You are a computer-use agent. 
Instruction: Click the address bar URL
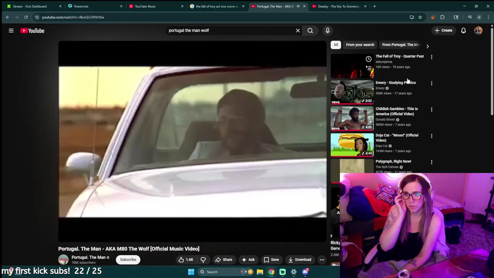click(x=73, y=17)
